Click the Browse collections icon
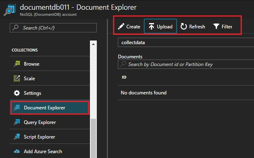 coord(17,64)
